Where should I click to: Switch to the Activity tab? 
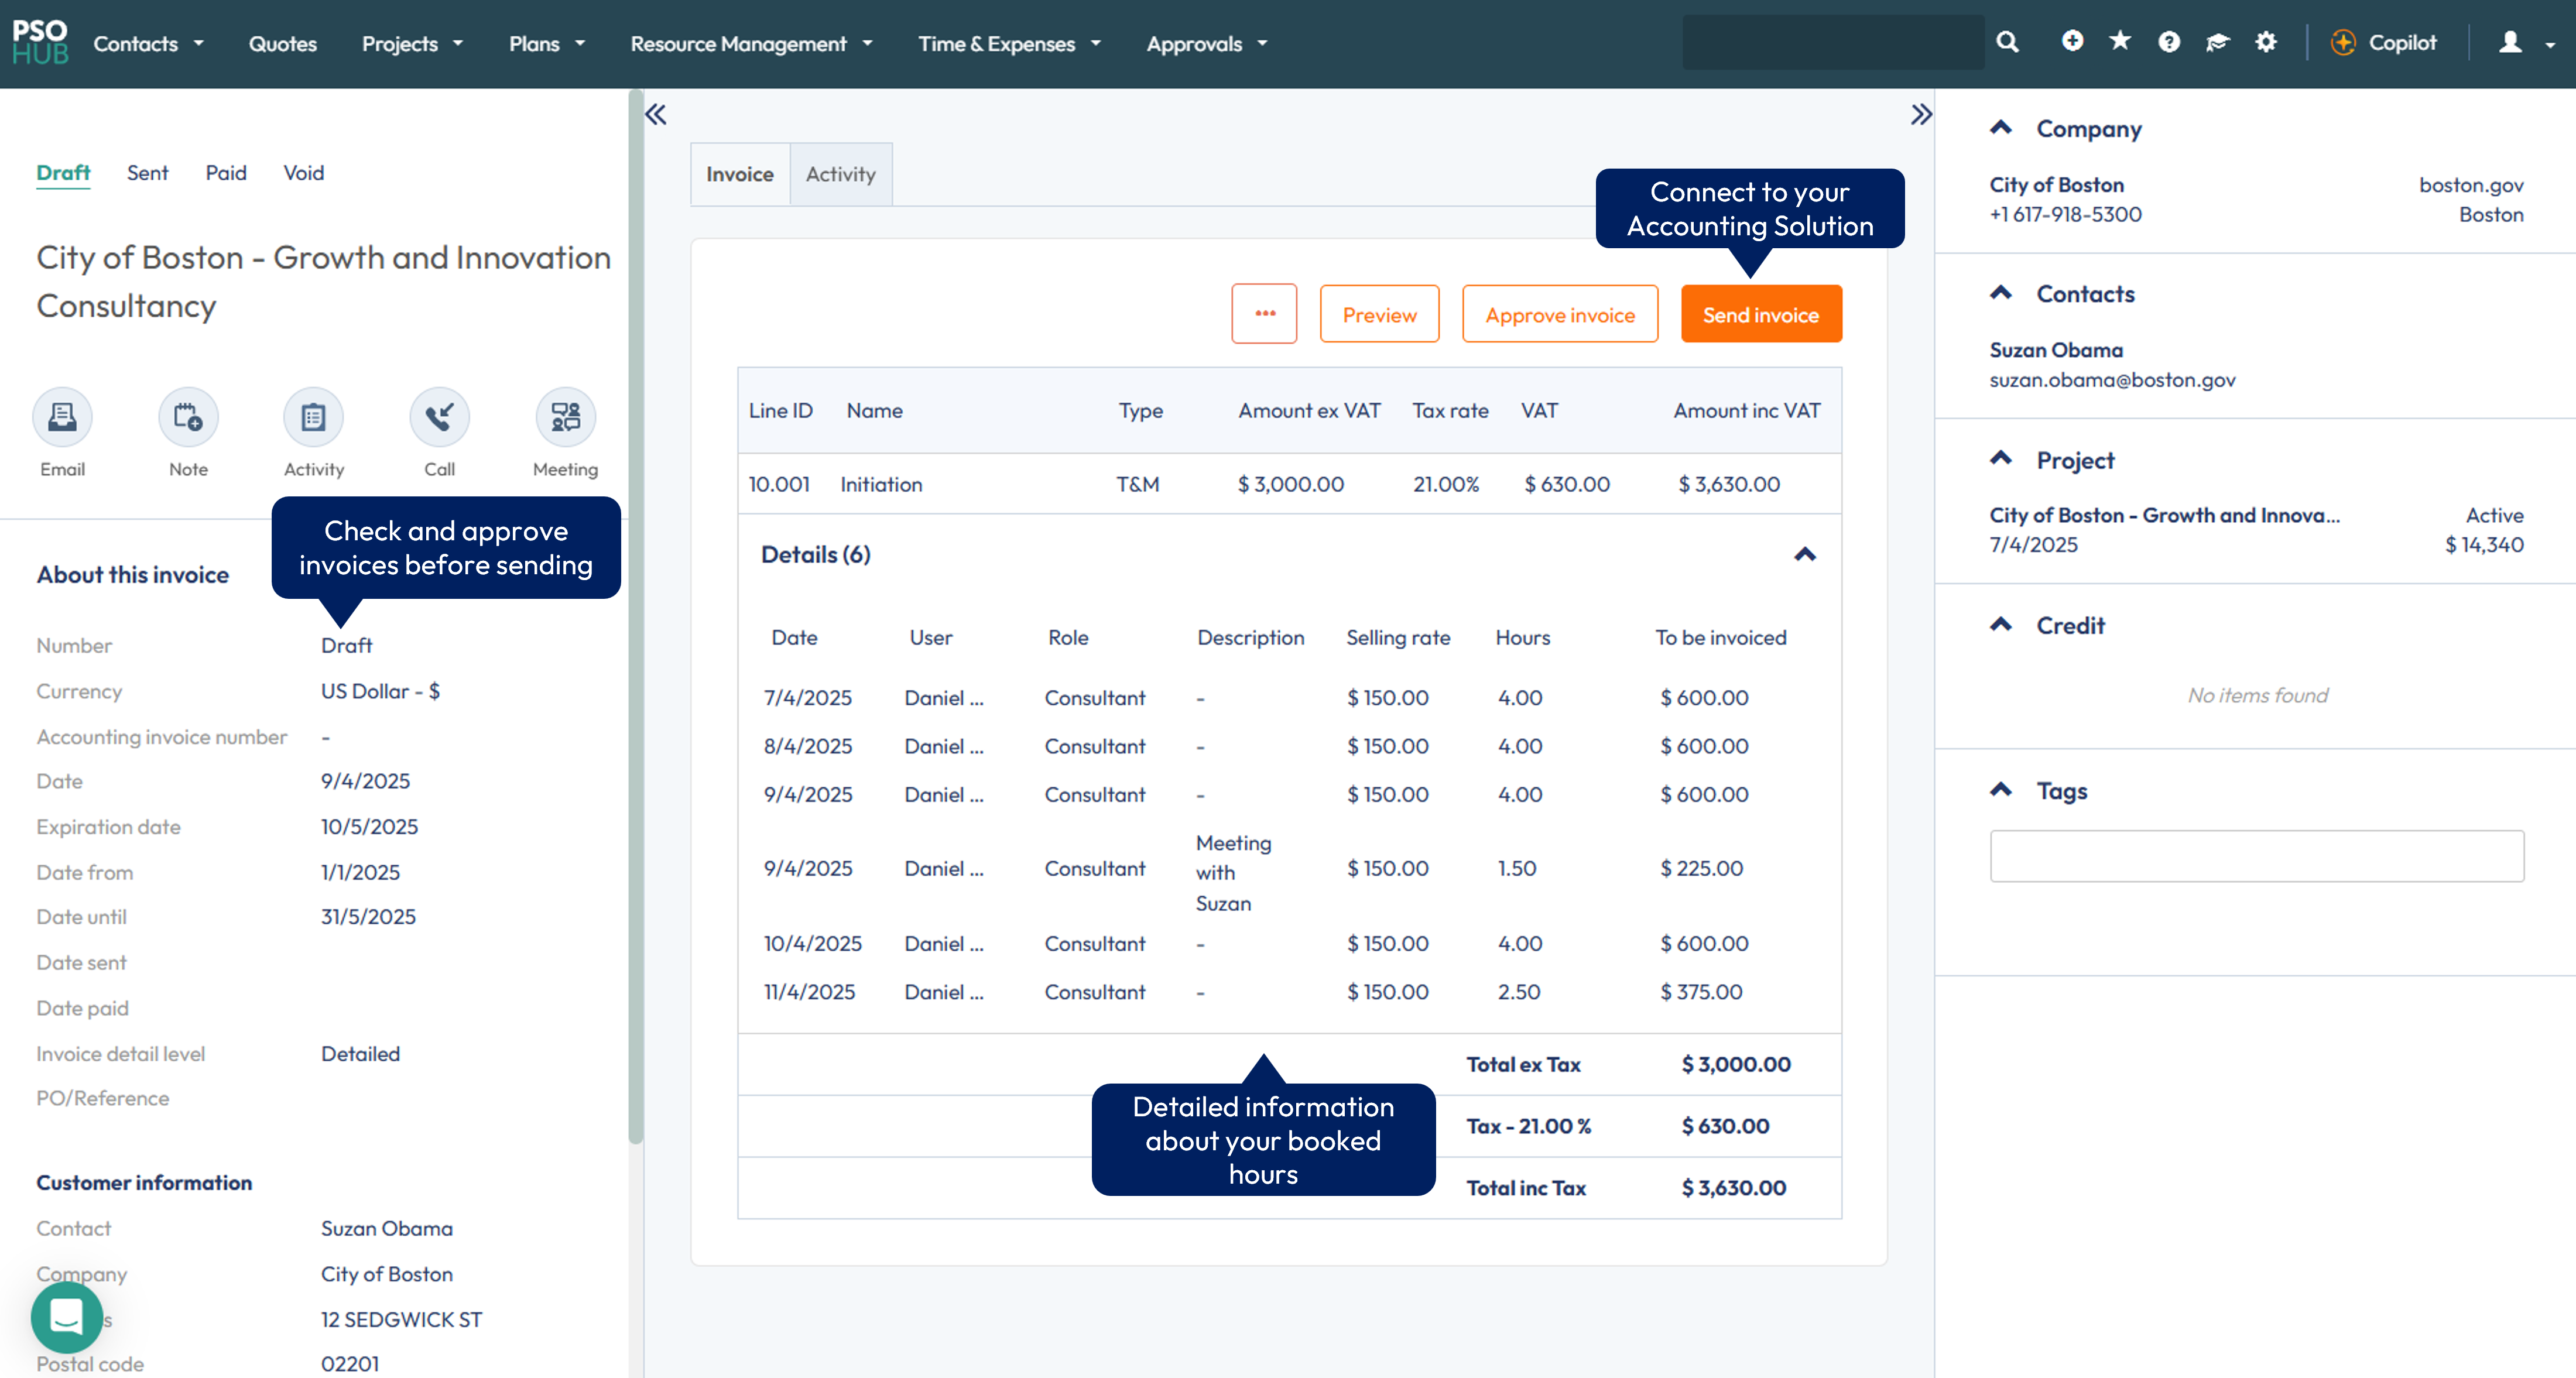point(840,174)
